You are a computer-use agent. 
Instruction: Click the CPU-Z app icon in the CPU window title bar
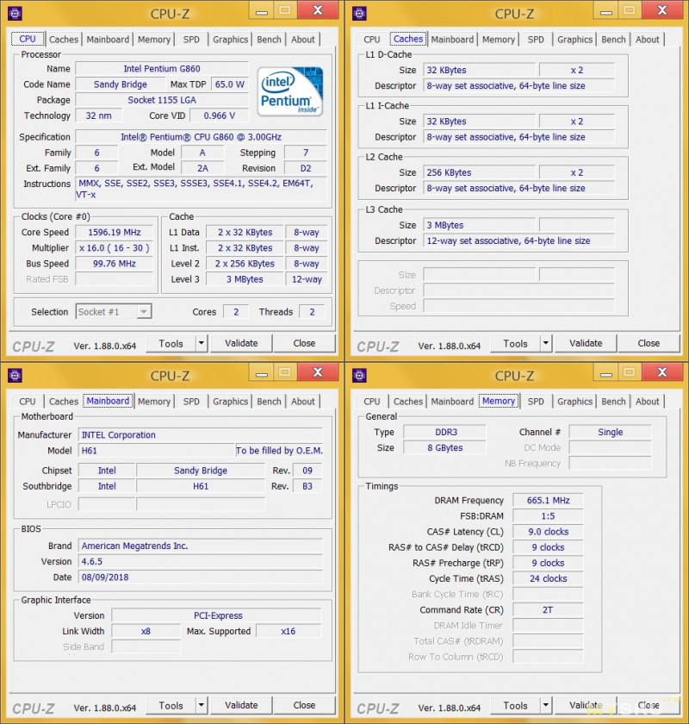pyautogui.click(x=15, y=14)
